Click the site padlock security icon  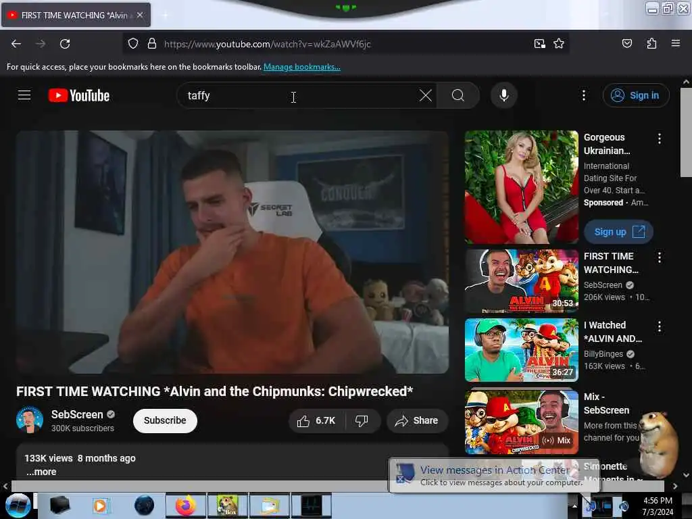(152, 43)
